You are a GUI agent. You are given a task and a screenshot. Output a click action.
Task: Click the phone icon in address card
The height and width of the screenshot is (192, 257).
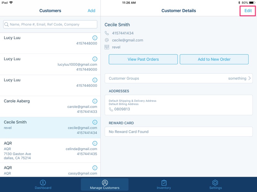pyautogui.click(x=111, y=109)
